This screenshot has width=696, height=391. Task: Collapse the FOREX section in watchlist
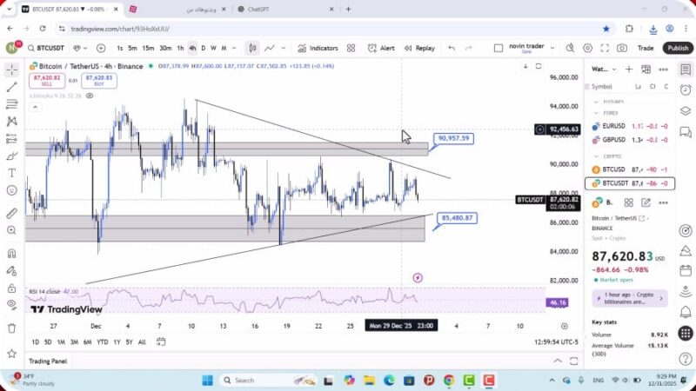(x=597, y=112)
